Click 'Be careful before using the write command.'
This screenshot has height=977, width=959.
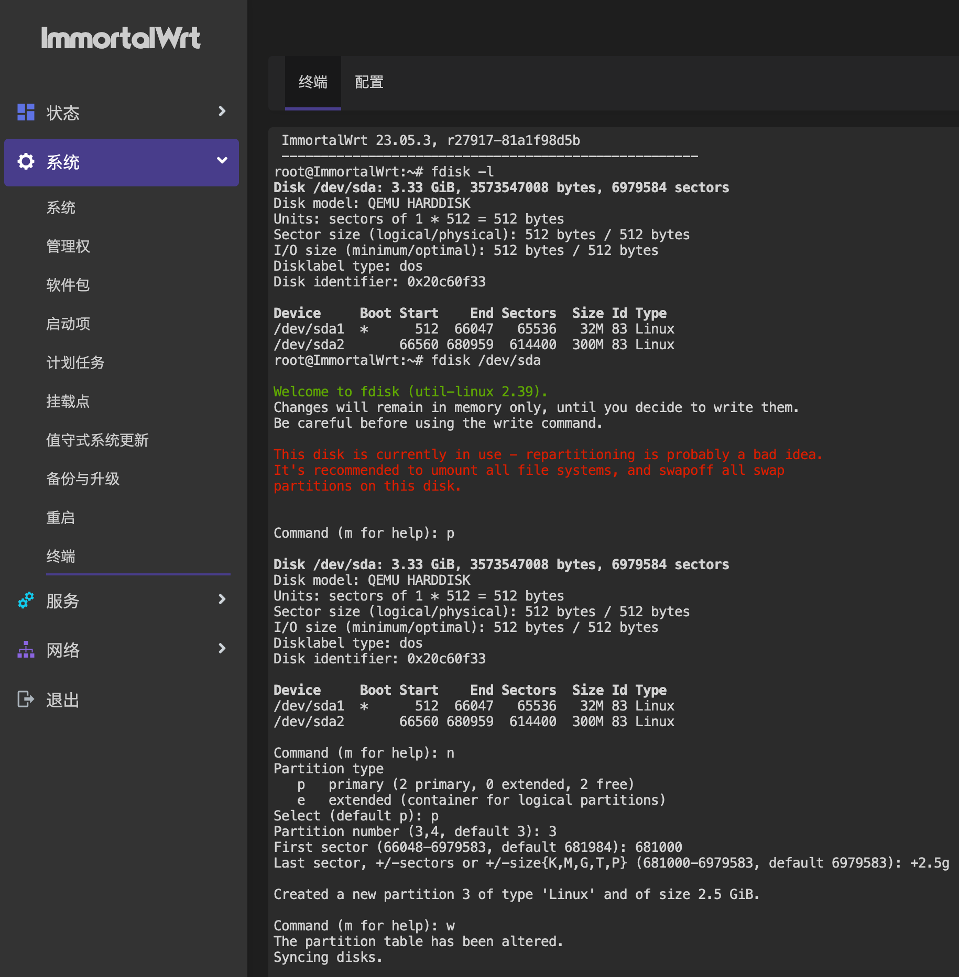tap(438, 423)
